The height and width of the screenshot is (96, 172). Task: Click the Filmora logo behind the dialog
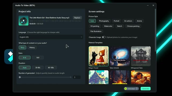coord(9,57)
